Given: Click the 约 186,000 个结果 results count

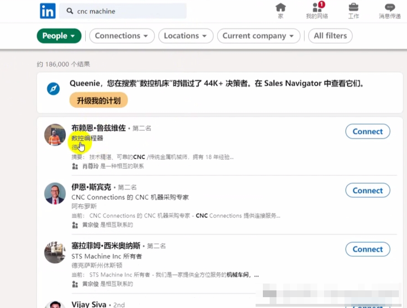Looking at the screenshot, I should tap(63, 64).
